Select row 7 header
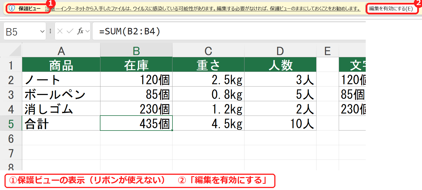422x190 pixels. pos(11,153)
